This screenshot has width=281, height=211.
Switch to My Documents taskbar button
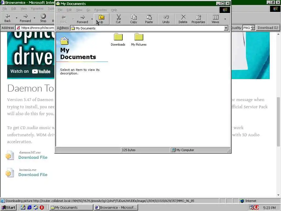[x=71, y=208]
